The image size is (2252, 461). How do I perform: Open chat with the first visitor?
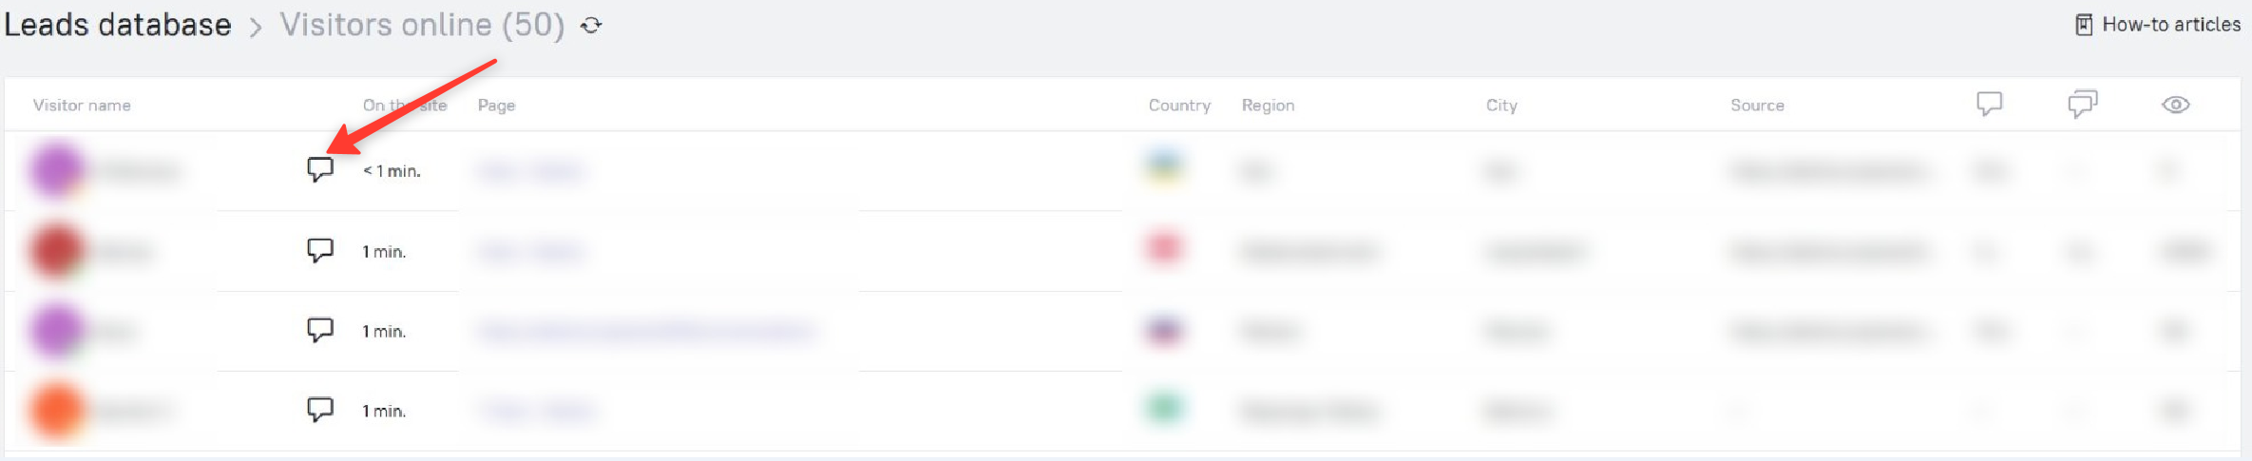(320, 170)
